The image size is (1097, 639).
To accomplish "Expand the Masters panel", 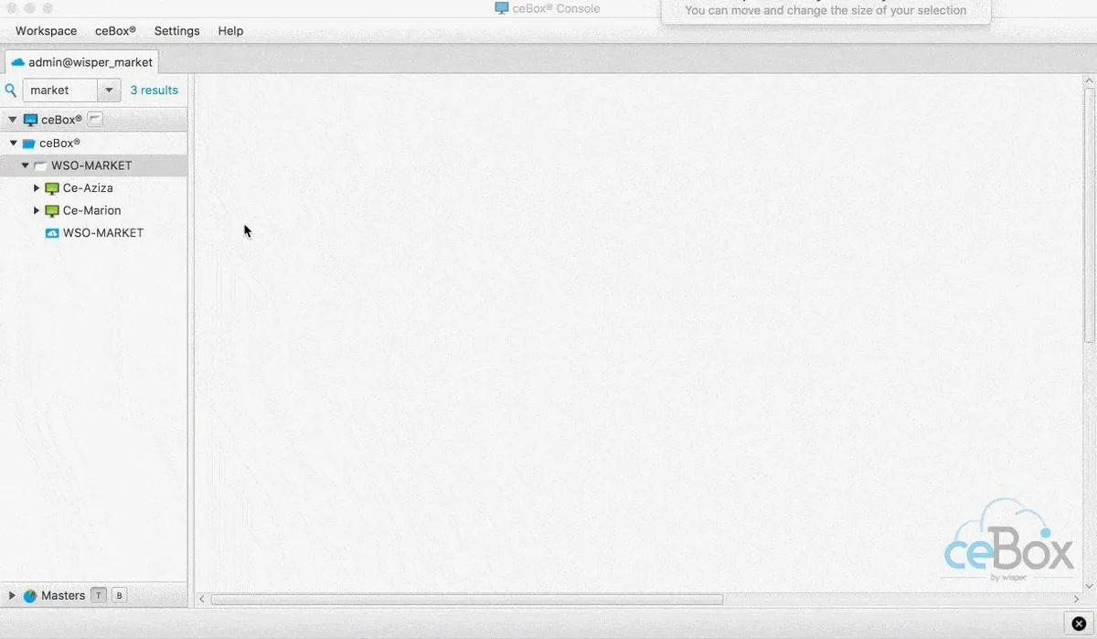I will (x=12, y=595).
